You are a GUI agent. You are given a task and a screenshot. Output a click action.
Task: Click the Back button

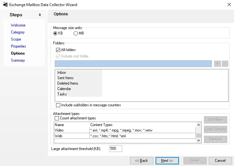click(141, 161)
